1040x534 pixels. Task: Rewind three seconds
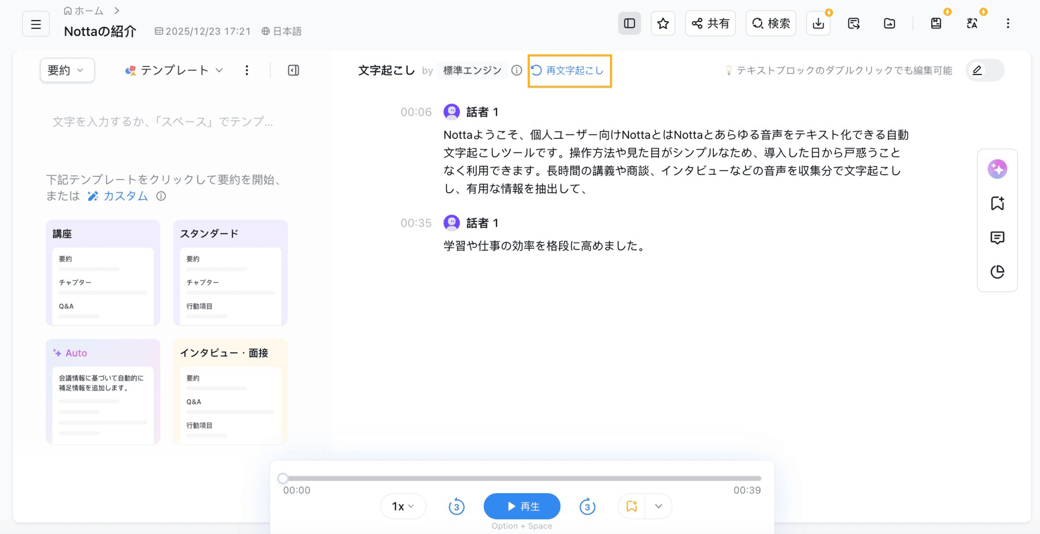(457, 507)
